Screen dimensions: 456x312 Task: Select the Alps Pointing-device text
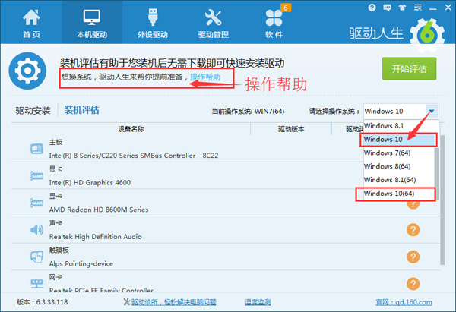81,263
